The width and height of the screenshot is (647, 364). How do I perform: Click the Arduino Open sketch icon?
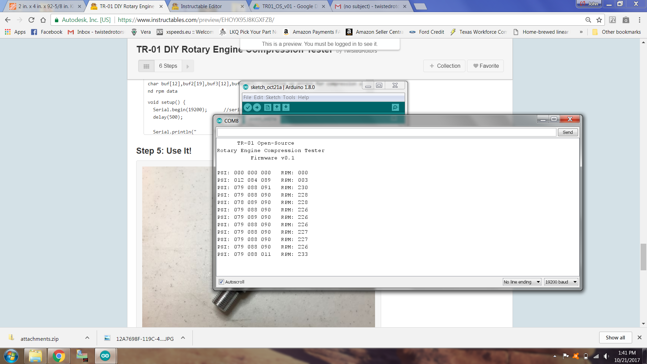point(277,107)
